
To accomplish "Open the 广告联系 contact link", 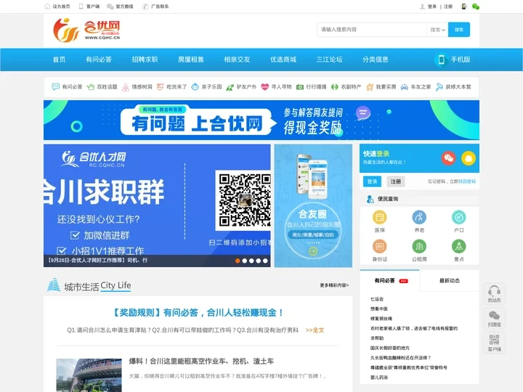I will click(155, 7).
